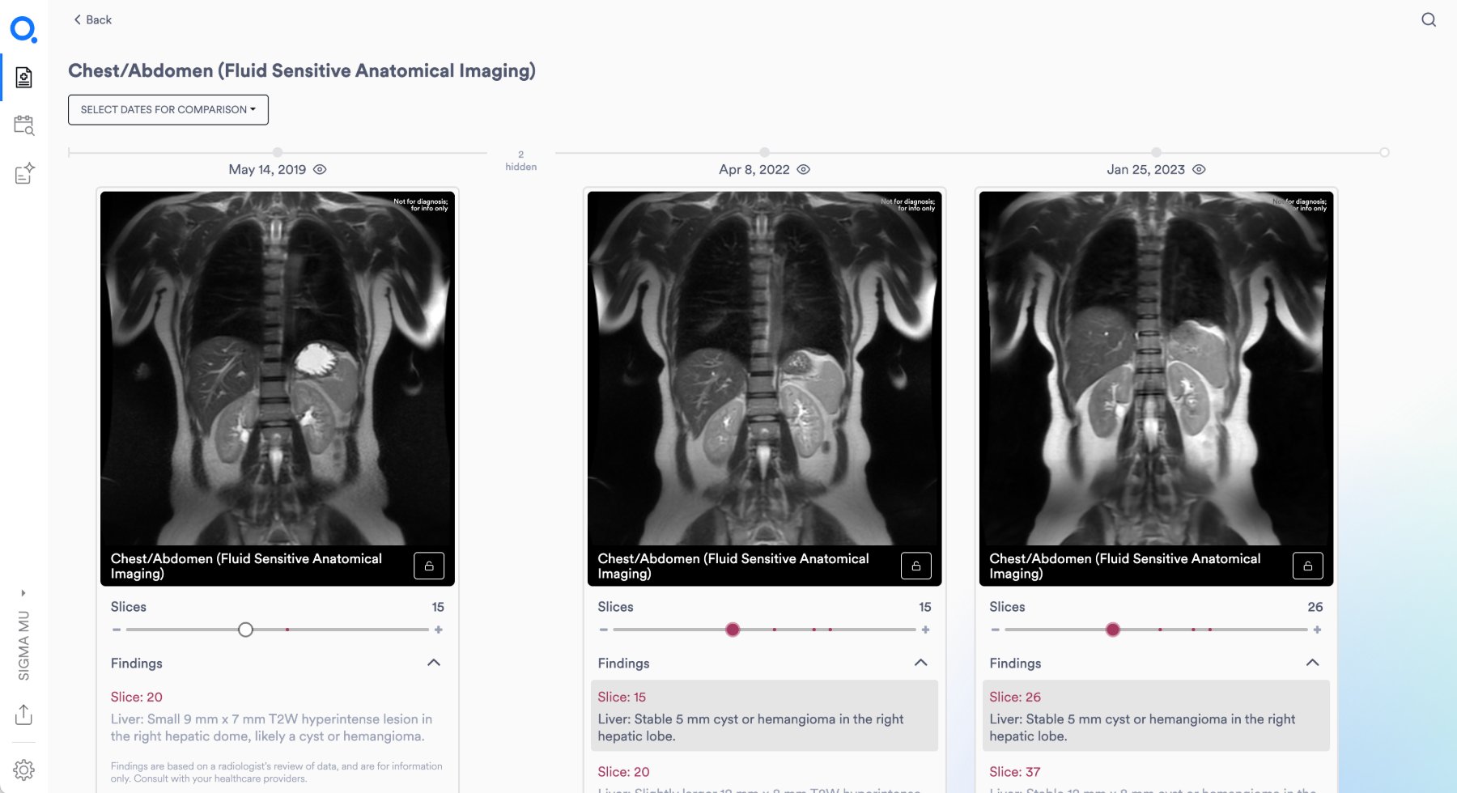This screenshot has height=793, width=1457.
Task: Decrease slice with minus on May 14, 2019 scan
Action: click(117, 630)
